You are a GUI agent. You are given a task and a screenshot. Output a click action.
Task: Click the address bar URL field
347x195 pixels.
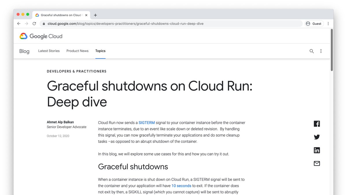171,24
